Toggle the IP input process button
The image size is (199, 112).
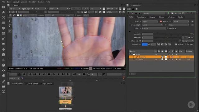click(x=120, y=12)
